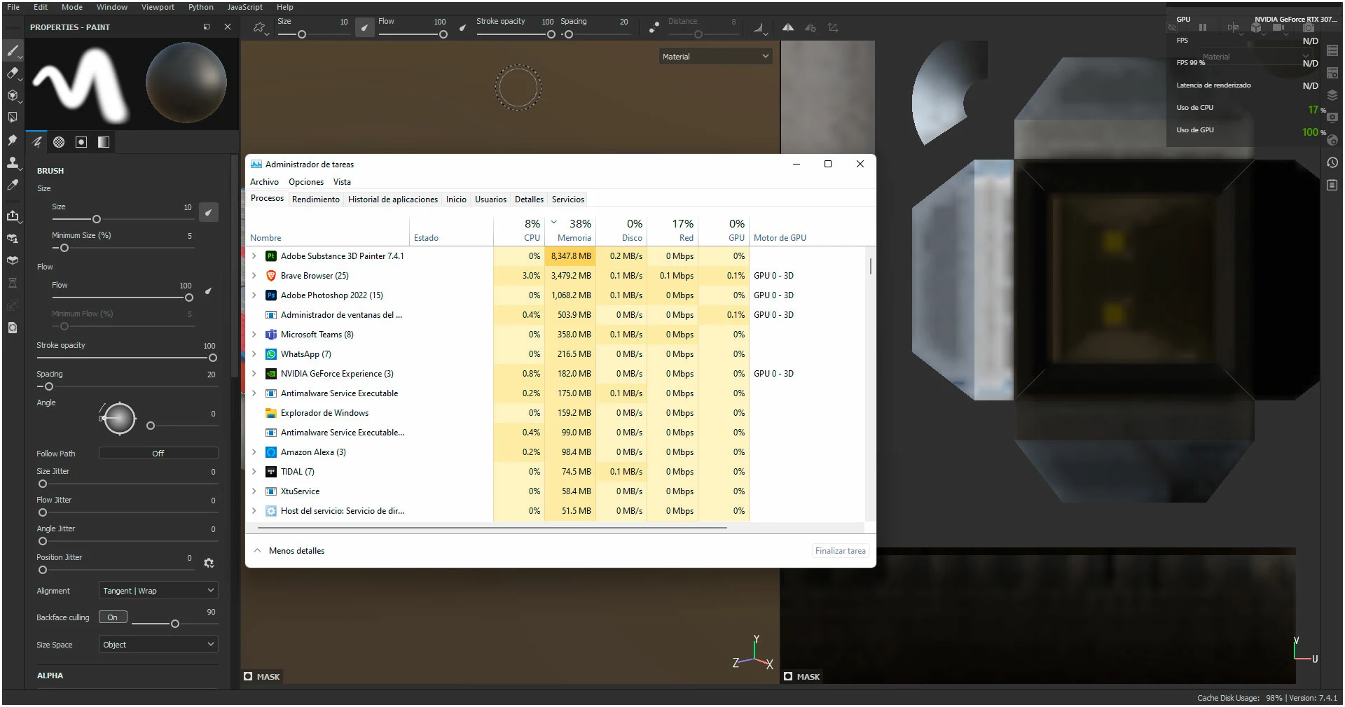Select the Material picker eyedropper
This screenshot has width=1345, height=707.
pos(13,185)
